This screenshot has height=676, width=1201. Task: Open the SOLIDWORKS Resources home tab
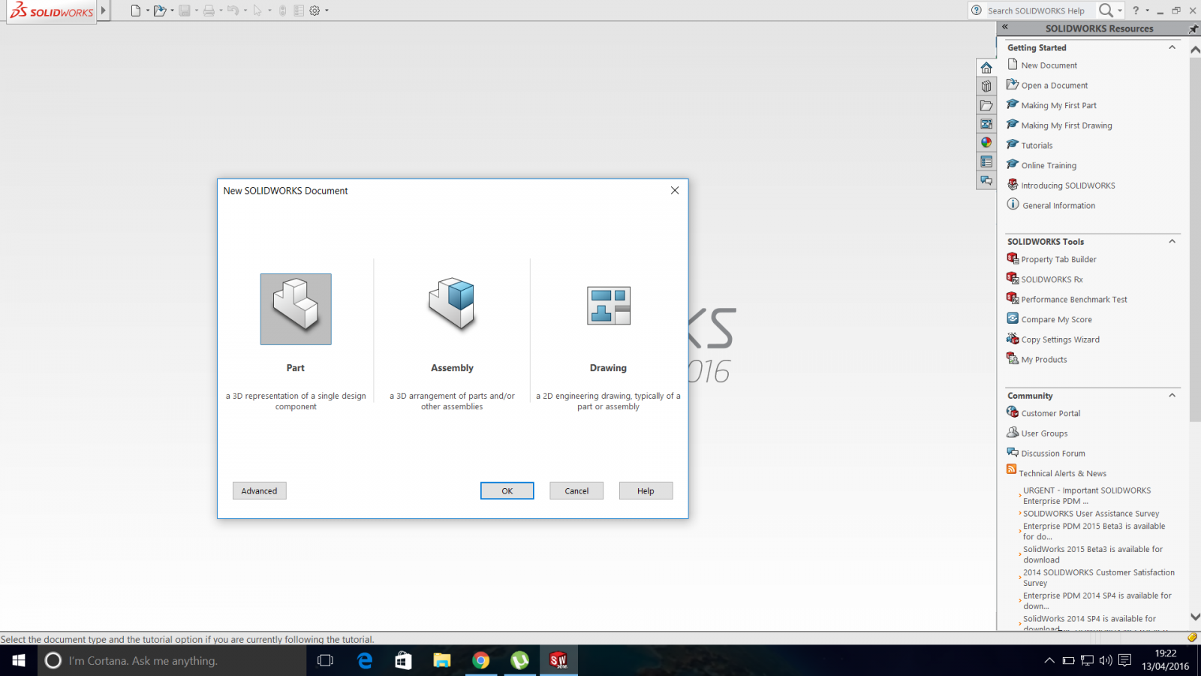pyautogui.click(x=986, y=68)
